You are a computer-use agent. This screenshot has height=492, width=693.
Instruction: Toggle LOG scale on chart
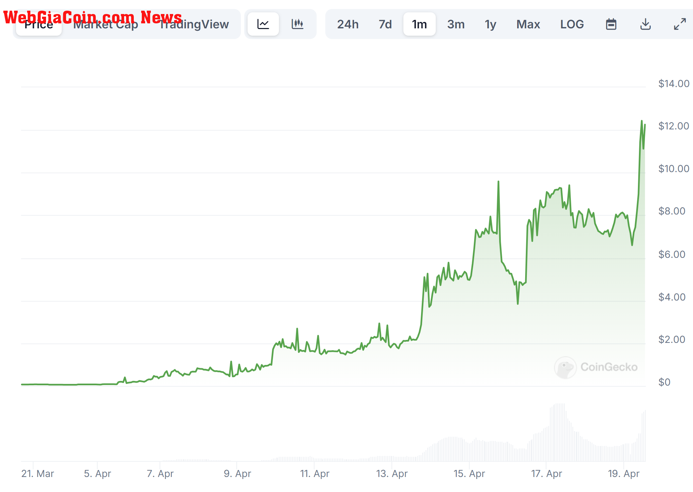pyautogui.click(x=572, y=24)
